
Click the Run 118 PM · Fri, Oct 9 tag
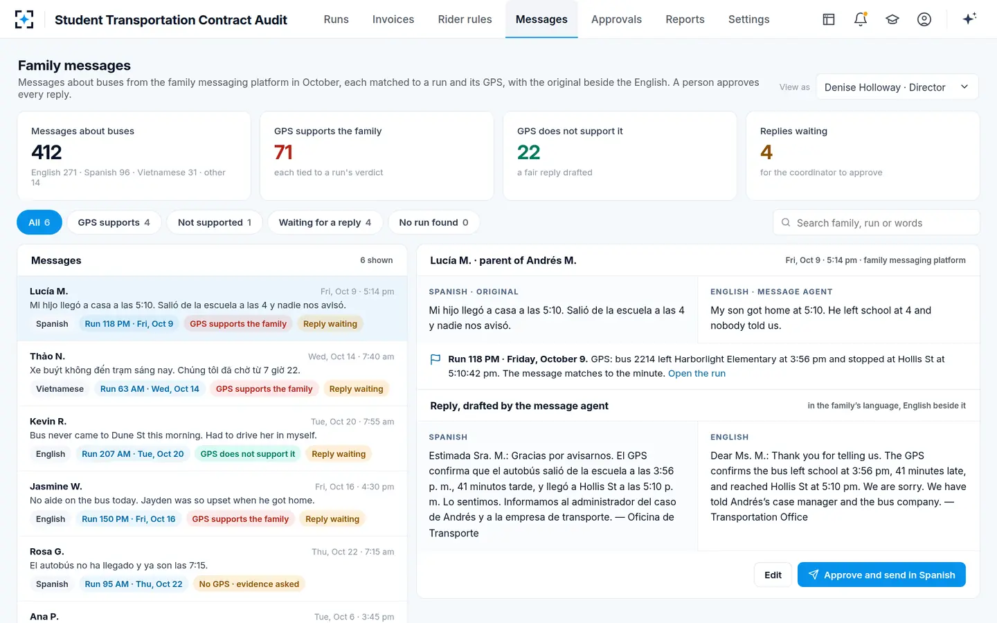point(129,324)
